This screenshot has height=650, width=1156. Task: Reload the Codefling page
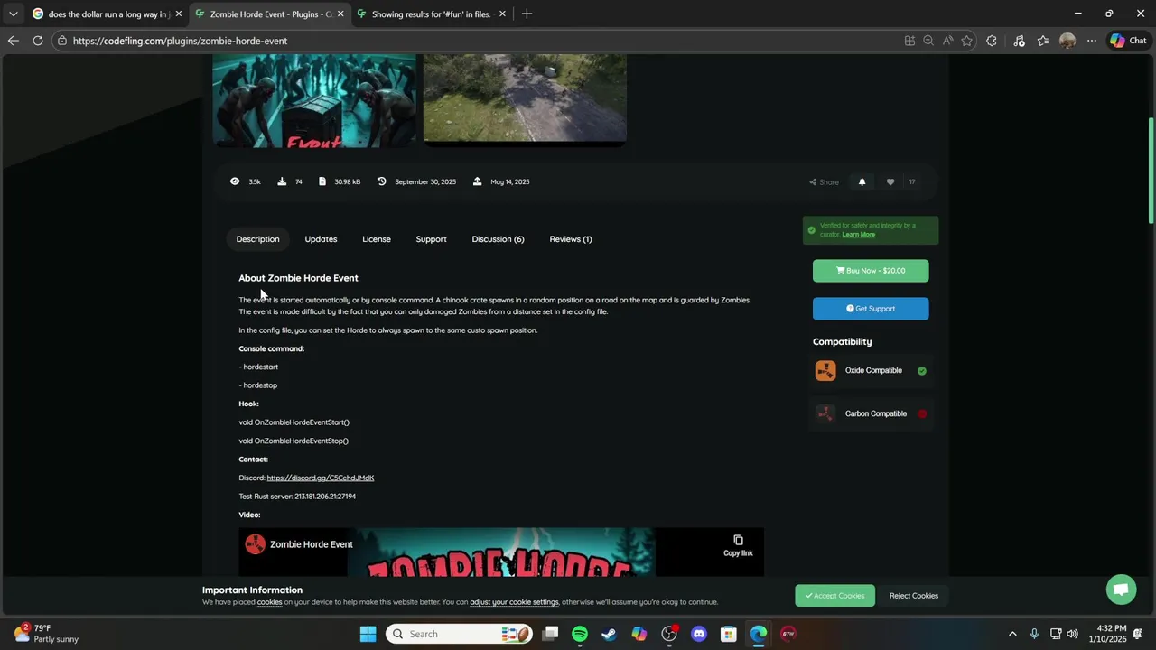(x=38, y=41)
